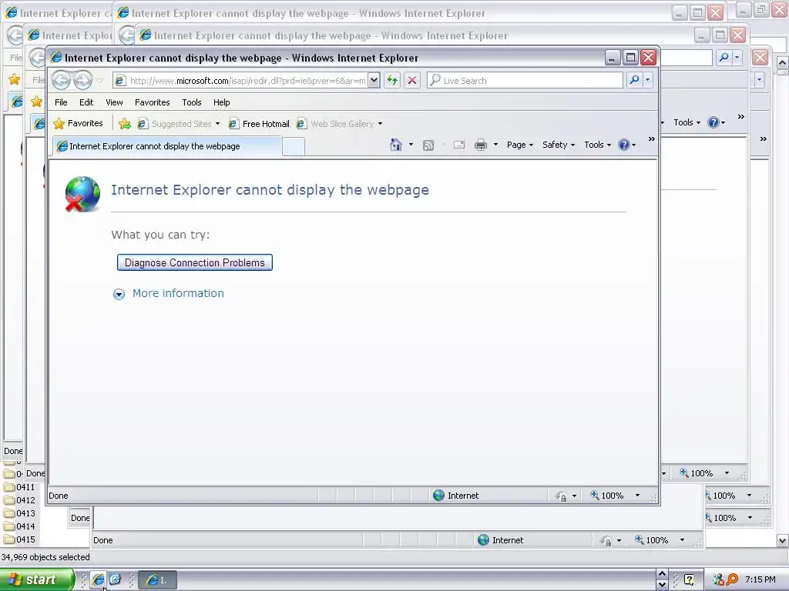The height and width of the screenshot is (591, 789).
Task: Click taskbar scroll up arrow
Action: click(x=662, y=574)
